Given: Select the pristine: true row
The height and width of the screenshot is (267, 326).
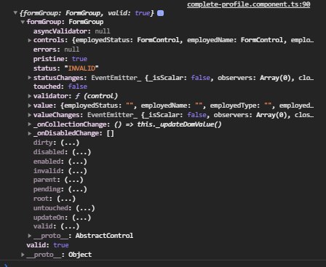Looking at the screenshot, I should pyautogui.click(x=60, y=59).
